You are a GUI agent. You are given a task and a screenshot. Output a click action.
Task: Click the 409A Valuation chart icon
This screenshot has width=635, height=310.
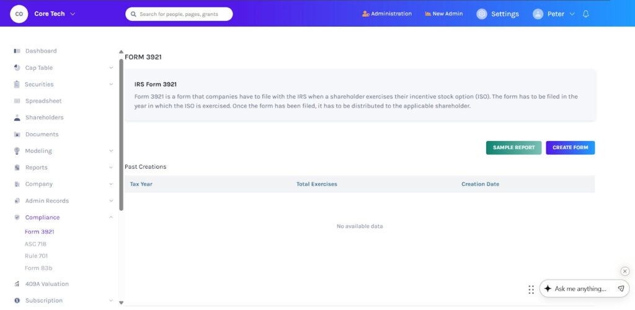coord(17,284)
